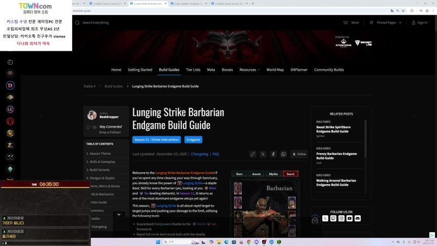The height and width of the screenshot is (246, 437).
Task: Open the D4Planner menu item
Action: click(x=299, y=70)
